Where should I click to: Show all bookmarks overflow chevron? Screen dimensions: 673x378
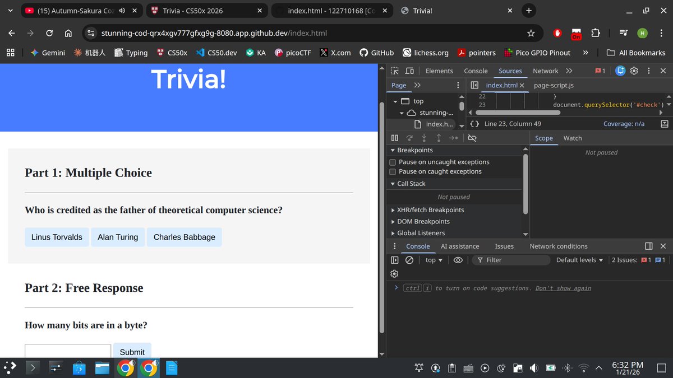pyautogui.click(x=586, y=53)
